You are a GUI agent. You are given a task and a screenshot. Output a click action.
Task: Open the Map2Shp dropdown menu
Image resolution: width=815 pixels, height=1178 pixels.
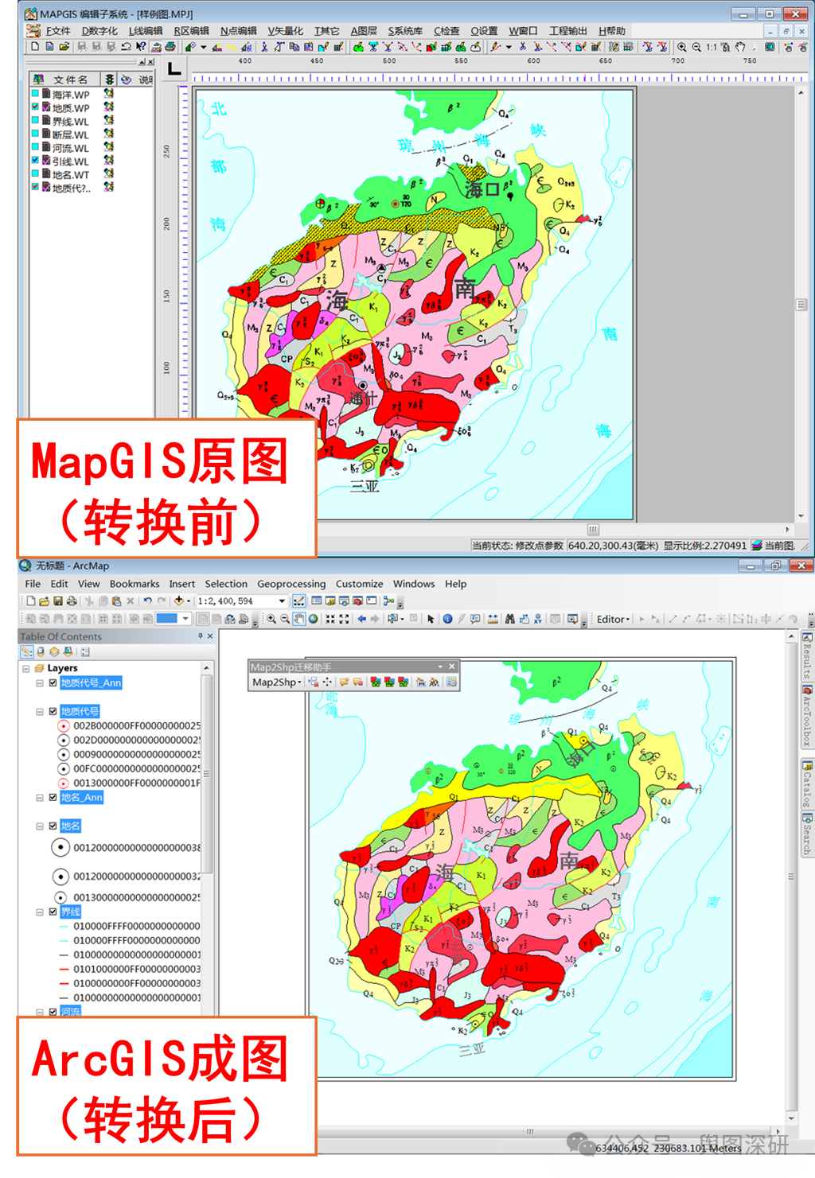click(277, 682)
